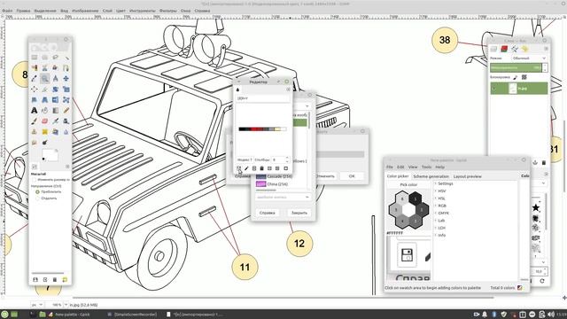
Task: Open Channels tab icon in layers dock
Action: [504, 49]
